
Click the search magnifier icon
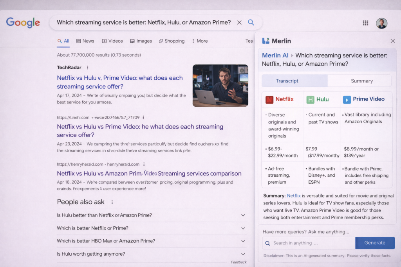[251, 22]
